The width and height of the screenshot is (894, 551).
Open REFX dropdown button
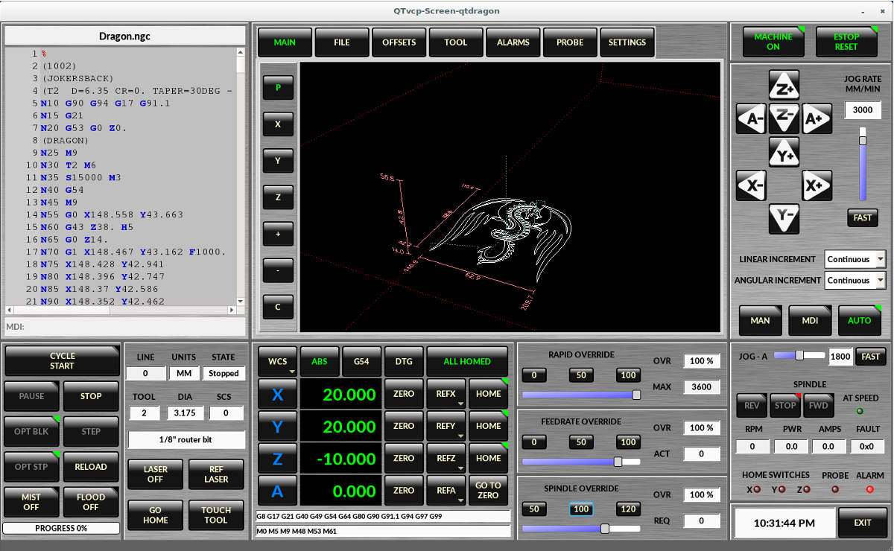446,395
